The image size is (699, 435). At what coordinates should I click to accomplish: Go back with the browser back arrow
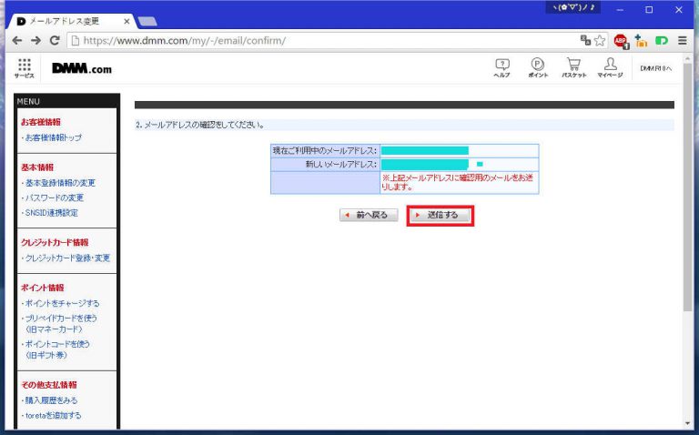17,41
